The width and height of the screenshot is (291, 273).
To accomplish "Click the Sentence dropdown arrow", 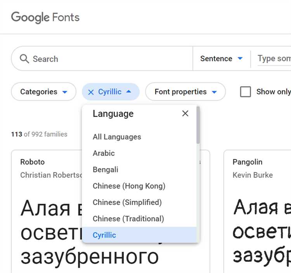I will 240,59.
